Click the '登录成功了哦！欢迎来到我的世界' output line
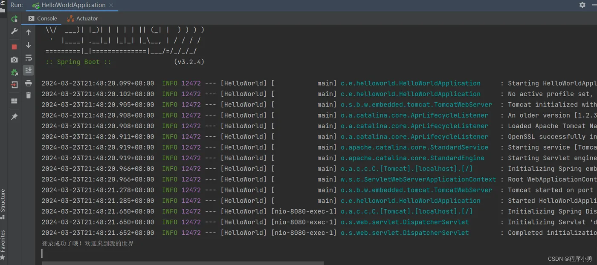 pyautogui.click(x=87, y=244)
